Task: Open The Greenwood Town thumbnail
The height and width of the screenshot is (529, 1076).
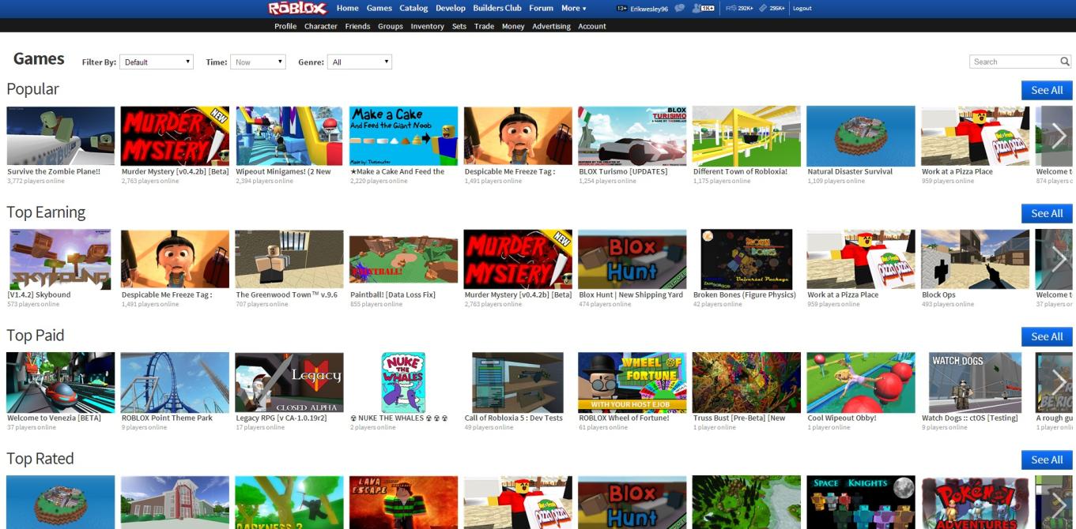Action: click(x=289, y=259)
